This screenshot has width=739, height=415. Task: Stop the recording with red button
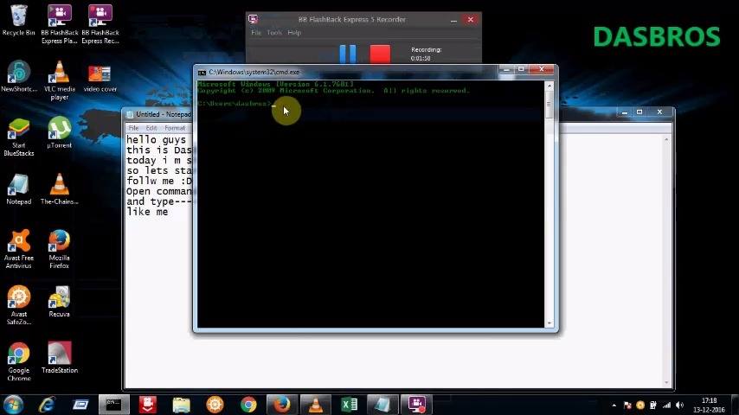(x=380, y=54)
